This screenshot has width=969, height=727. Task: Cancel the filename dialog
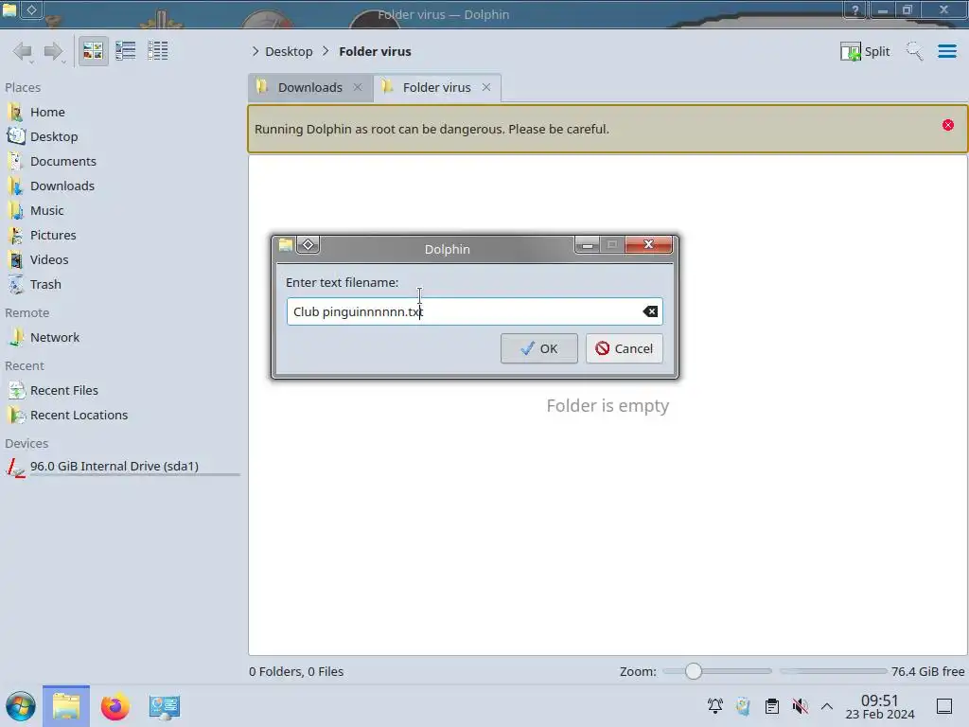pos(625,348)
